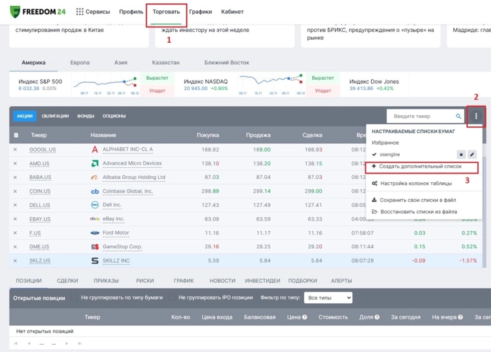Click NASDAQ Вырастет button
This screenshot has height=352, width=491.
coord(323,78)
